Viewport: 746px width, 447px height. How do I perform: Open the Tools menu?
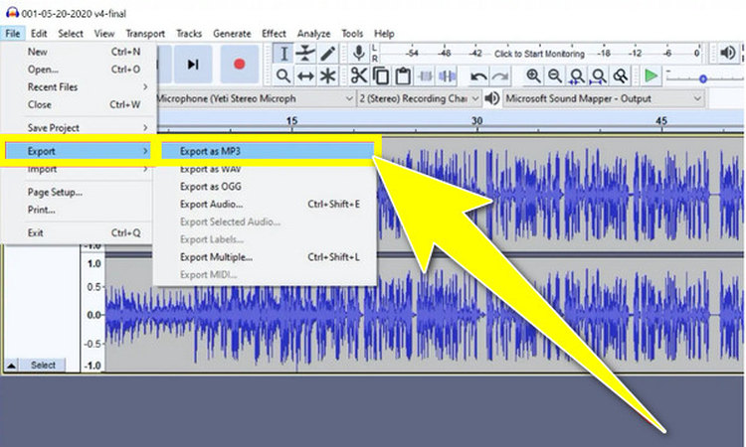tap(352, 33)
